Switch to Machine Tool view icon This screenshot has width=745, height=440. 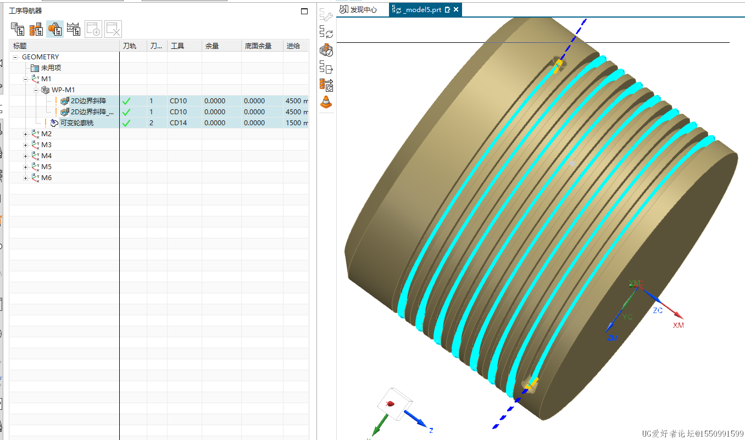36,29
